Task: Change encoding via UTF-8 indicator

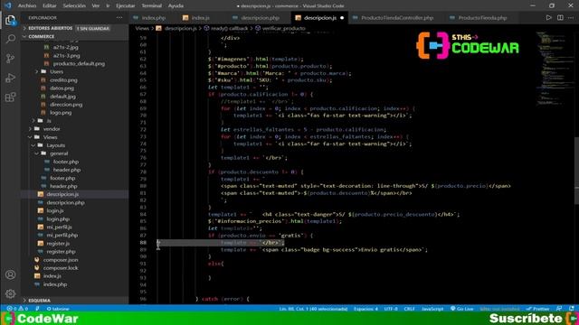Action: [391, 309]
